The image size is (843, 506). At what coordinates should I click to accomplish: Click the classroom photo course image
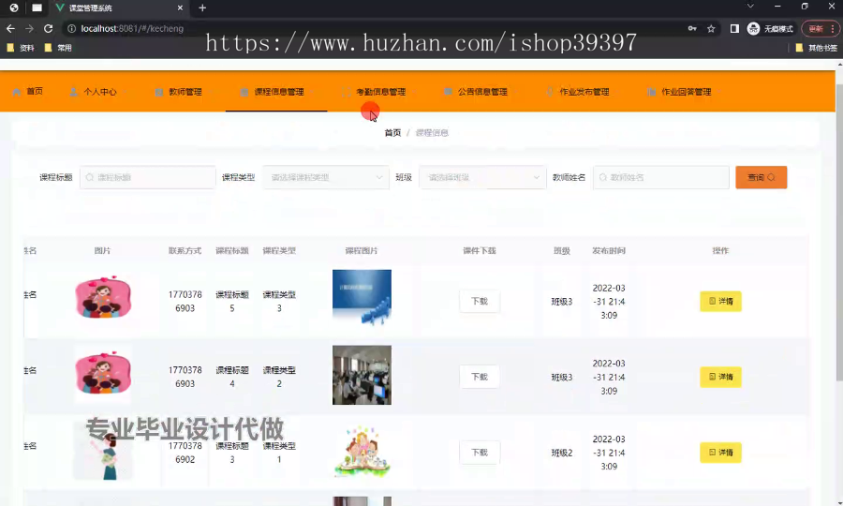[x=362, y=375]
